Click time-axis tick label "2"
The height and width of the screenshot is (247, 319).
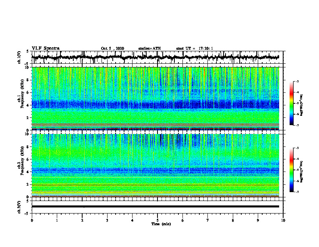[x=82, y=220]
